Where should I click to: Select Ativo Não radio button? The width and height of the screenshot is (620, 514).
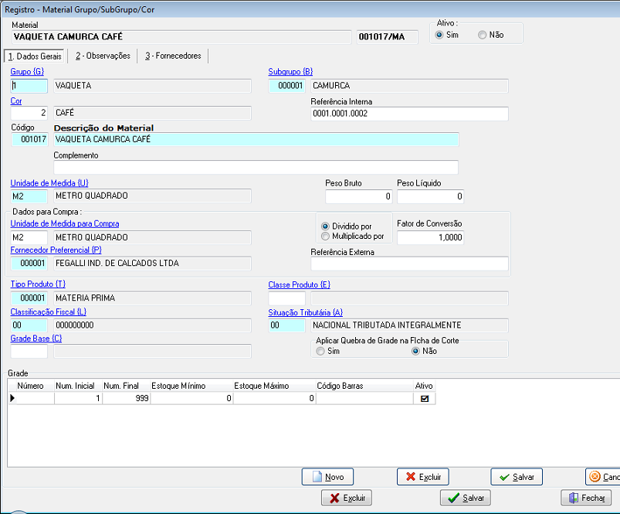(x=482, y=35)
